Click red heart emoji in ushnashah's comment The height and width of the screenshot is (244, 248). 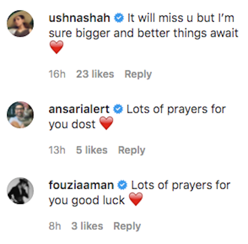(56, 47)
